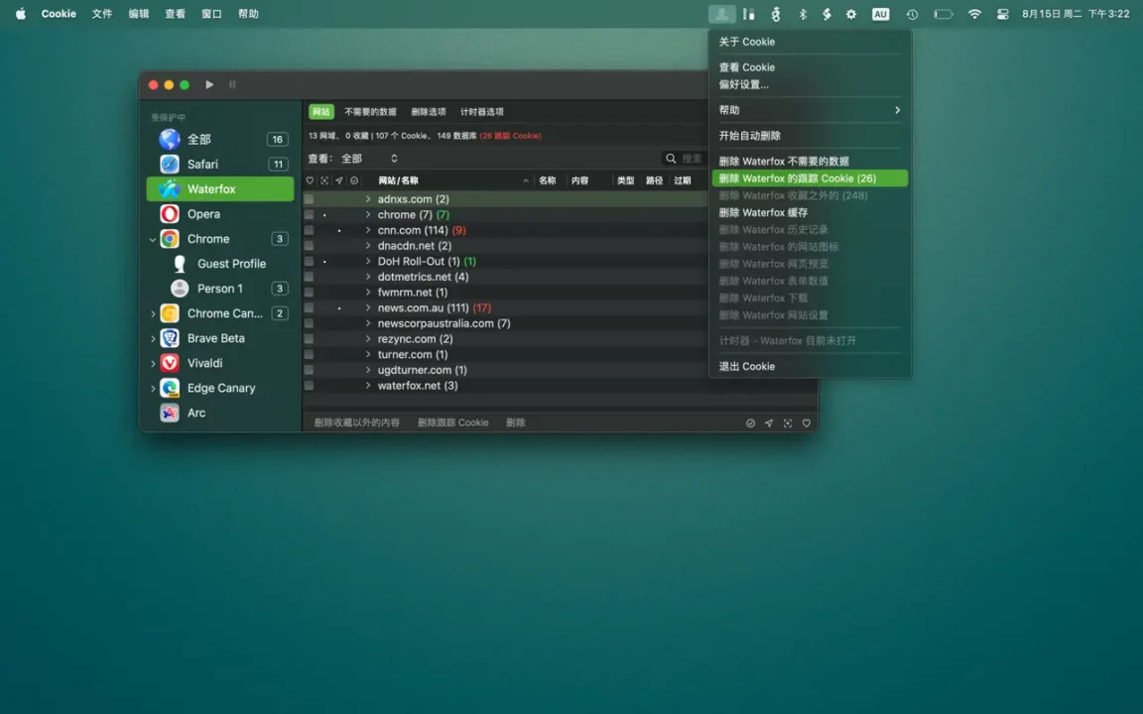This screenshot has height=714, width=1143.
Task: Click the focus-frame icon in the table header
Action: coord(324,180)
